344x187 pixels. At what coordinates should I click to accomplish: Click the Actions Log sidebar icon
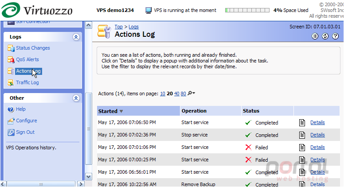point(11,71)
